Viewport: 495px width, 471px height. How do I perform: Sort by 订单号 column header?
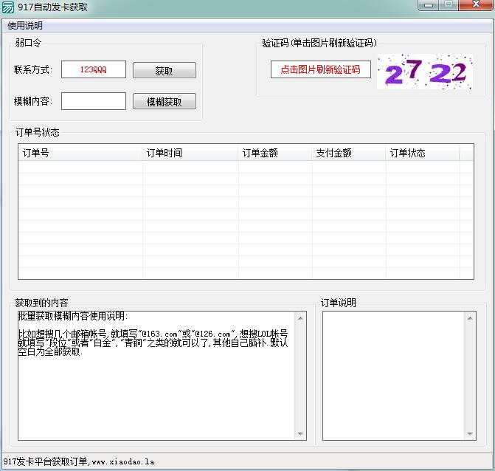80,153
